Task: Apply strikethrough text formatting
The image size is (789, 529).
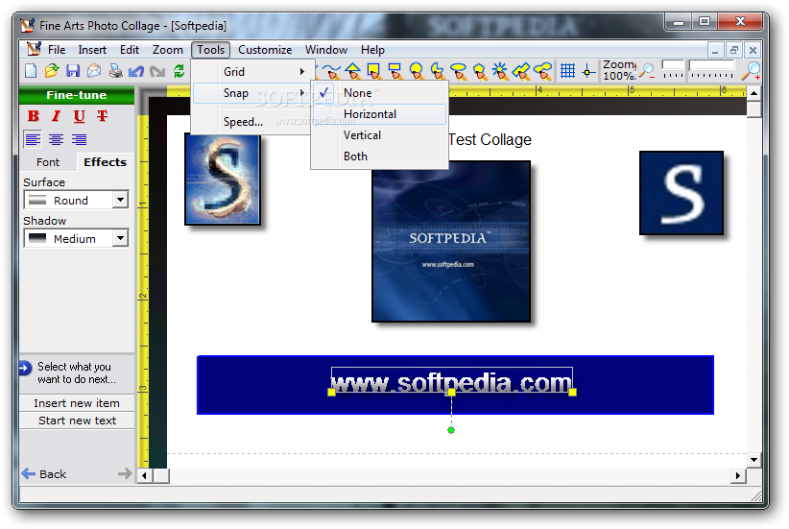Action: pos(102,116)
